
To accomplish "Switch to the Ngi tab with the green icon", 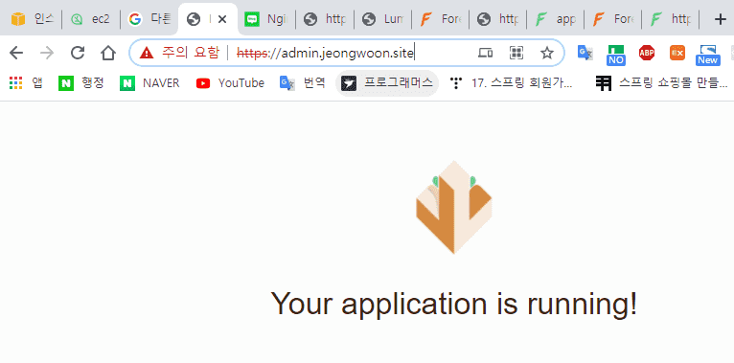I will pyautogui.click(x=266, y=19).
